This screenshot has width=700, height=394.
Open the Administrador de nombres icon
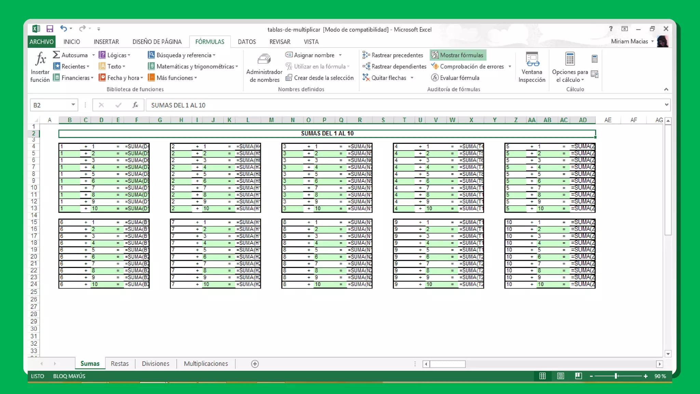264,59
